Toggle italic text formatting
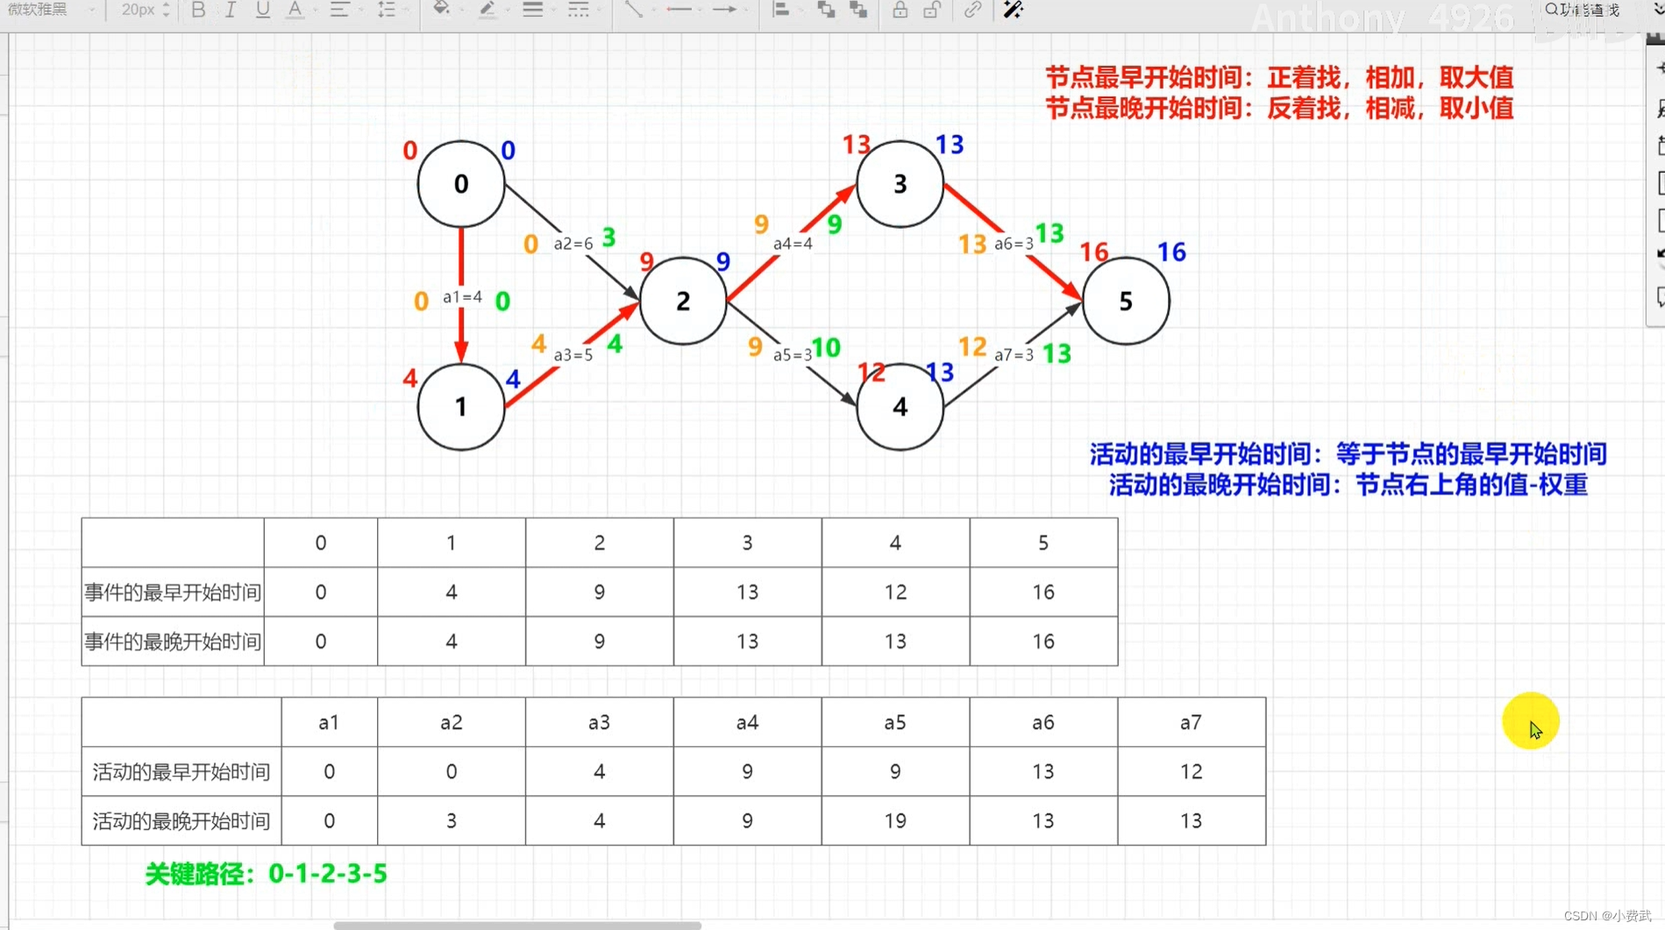Image resolution: width=1665 pixels, height=930 pixels. 230,10
